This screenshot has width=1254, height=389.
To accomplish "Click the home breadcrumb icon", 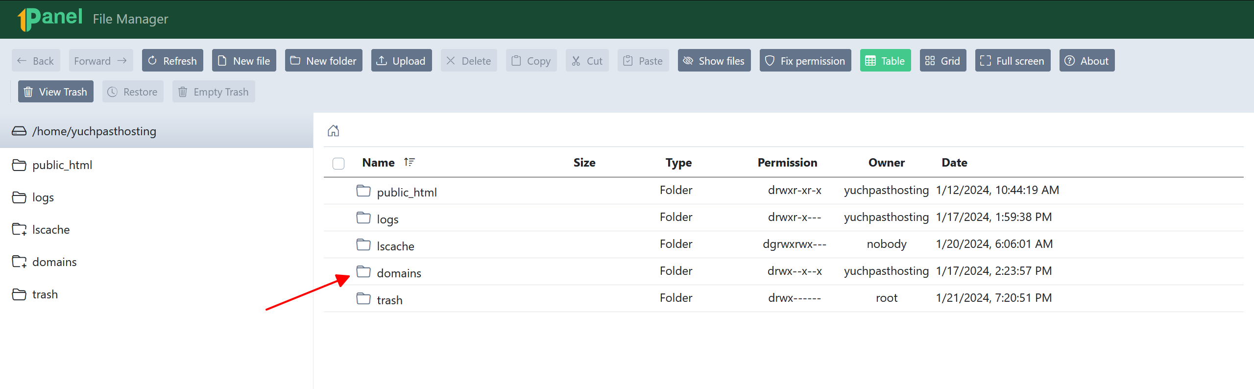I will [x=333, y=131].
